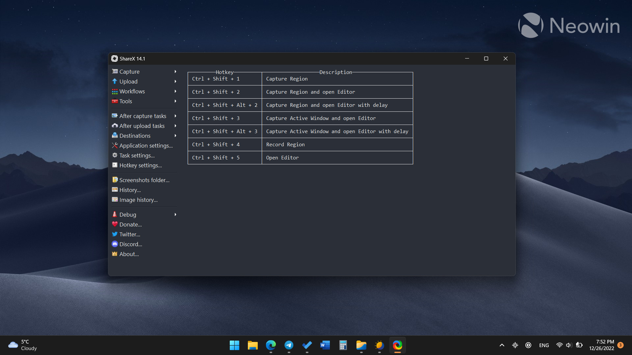Open Windows Start menu

pyautogui.click(x=234, y=345)
